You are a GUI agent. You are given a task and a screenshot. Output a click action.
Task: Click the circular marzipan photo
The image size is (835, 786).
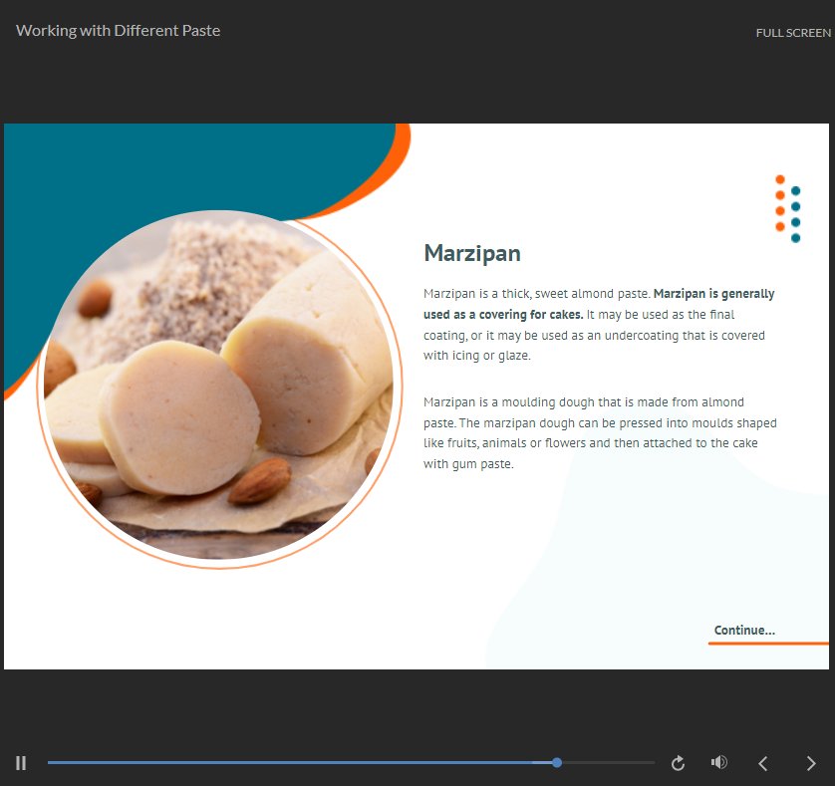(219, 389)
